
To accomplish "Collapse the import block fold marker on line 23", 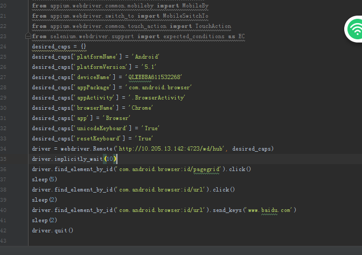I will click(x=28, y=36).
